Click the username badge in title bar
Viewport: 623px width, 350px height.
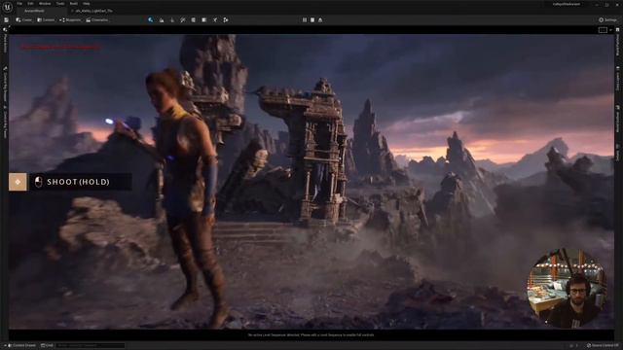click(567, 4)
